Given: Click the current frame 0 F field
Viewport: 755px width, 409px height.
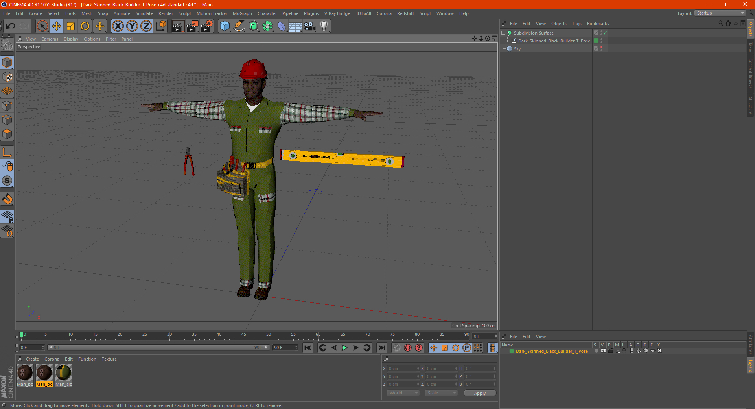Looking at the screenshot, I should (32, 348).
